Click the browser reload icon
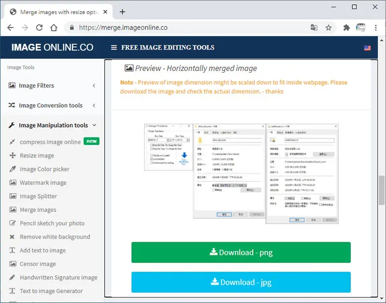The height and width of the screenshot is (303, 386). pyautogui.click(x=40, y=27)
